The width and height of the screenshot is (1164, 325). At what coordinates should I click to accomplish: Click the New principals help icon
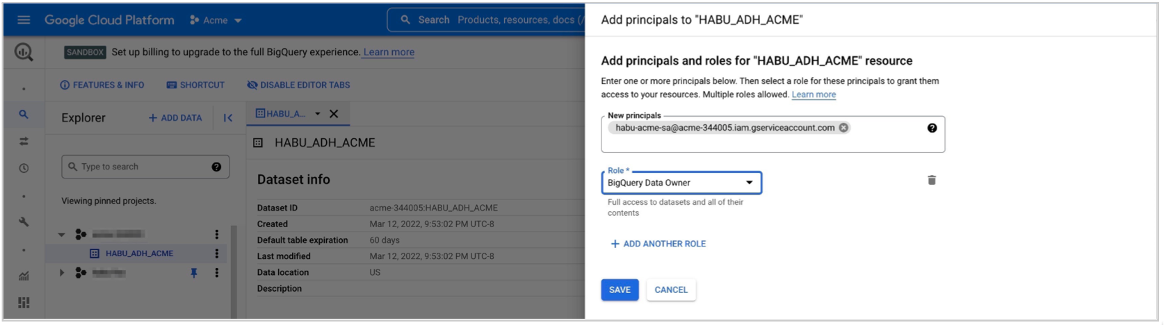[932, 128]
